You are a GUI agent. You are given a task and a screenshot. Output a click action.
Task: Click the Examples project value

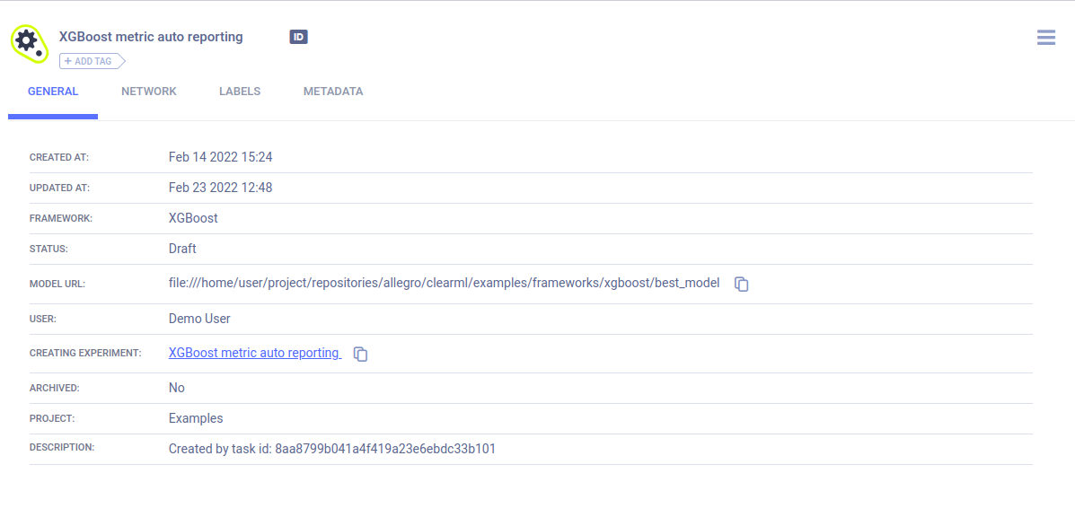(196, 418)
